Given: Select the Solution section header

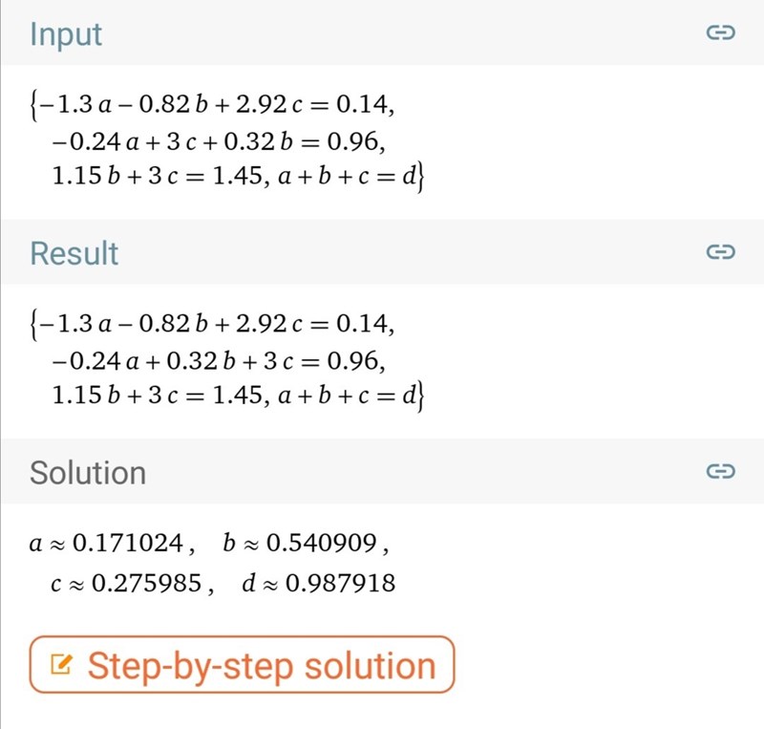Looking at the screenshot, I should 88,472.
